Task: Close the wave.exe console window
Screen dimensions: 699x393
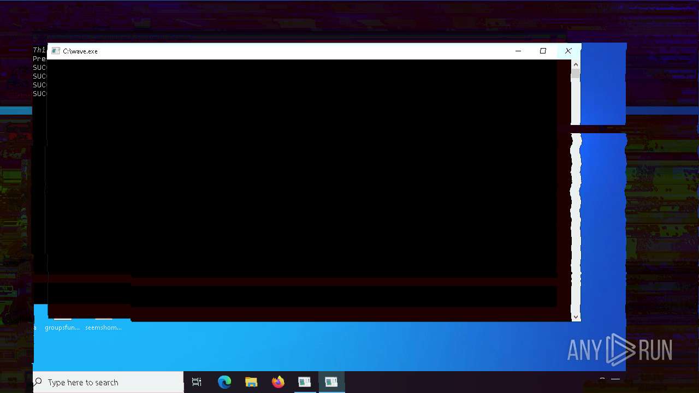Action: pos(568,51)
